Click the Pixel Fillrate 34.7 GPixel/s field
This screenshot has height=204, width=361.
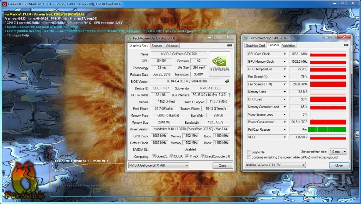coord(164,109)
